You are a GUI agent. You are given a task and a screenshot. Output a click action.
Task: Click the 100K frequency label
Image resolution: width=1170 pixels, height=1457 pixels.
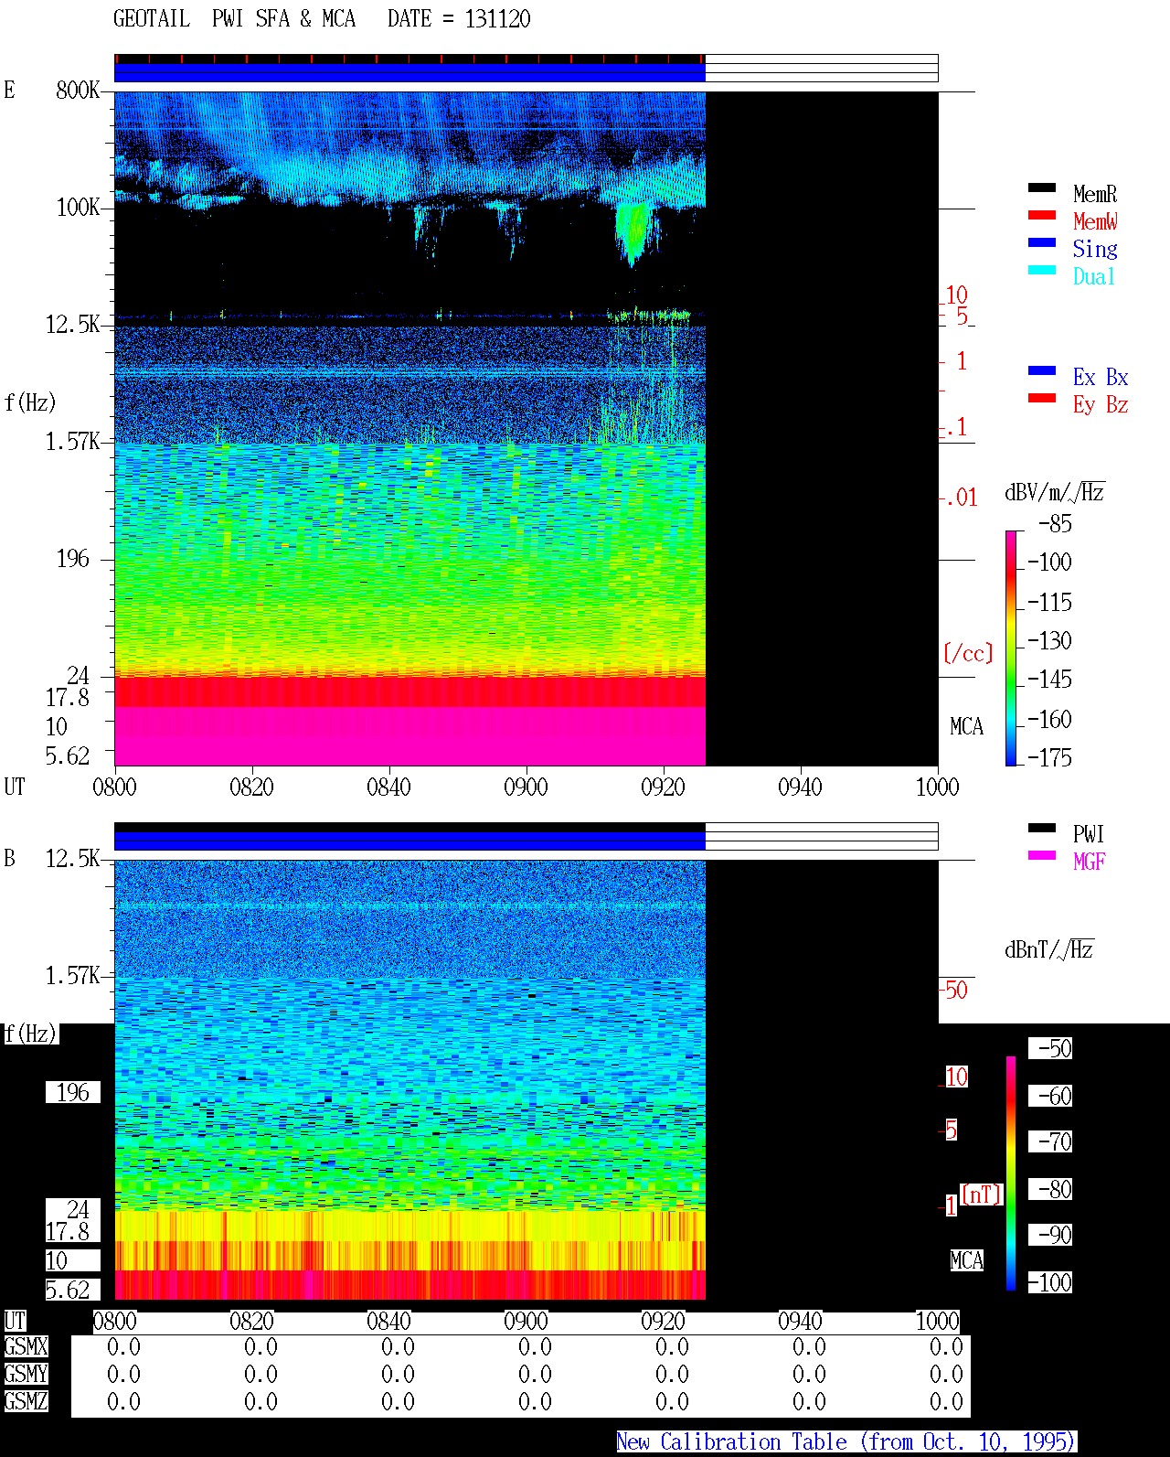pos(78,207)
